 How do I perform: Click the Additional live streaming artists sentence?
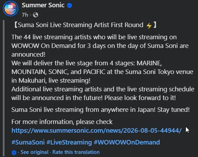103,93
